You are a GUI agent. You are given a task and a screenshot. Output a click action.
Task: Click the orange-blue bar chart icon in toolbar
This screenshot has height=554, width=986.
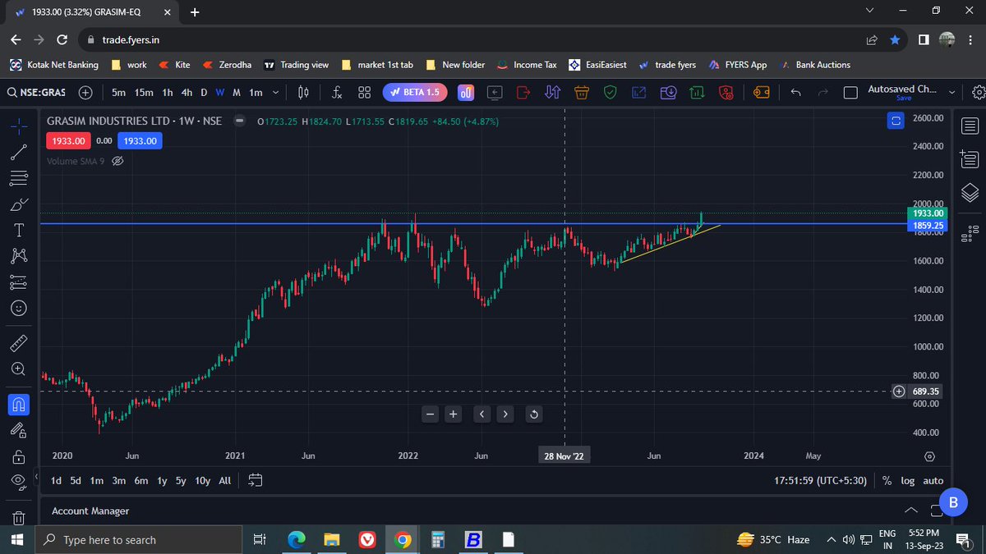pyautogui.click(x=466, y=93)
